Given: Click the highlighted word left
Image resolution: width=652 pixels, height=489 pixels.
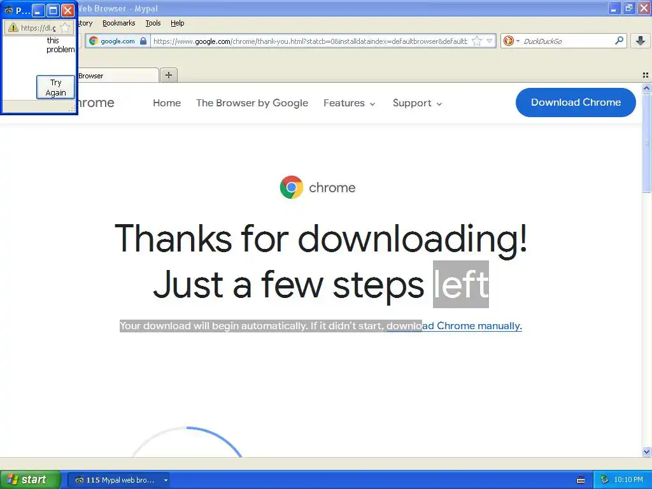Looking at the screenshot, I should click(461, 285).
